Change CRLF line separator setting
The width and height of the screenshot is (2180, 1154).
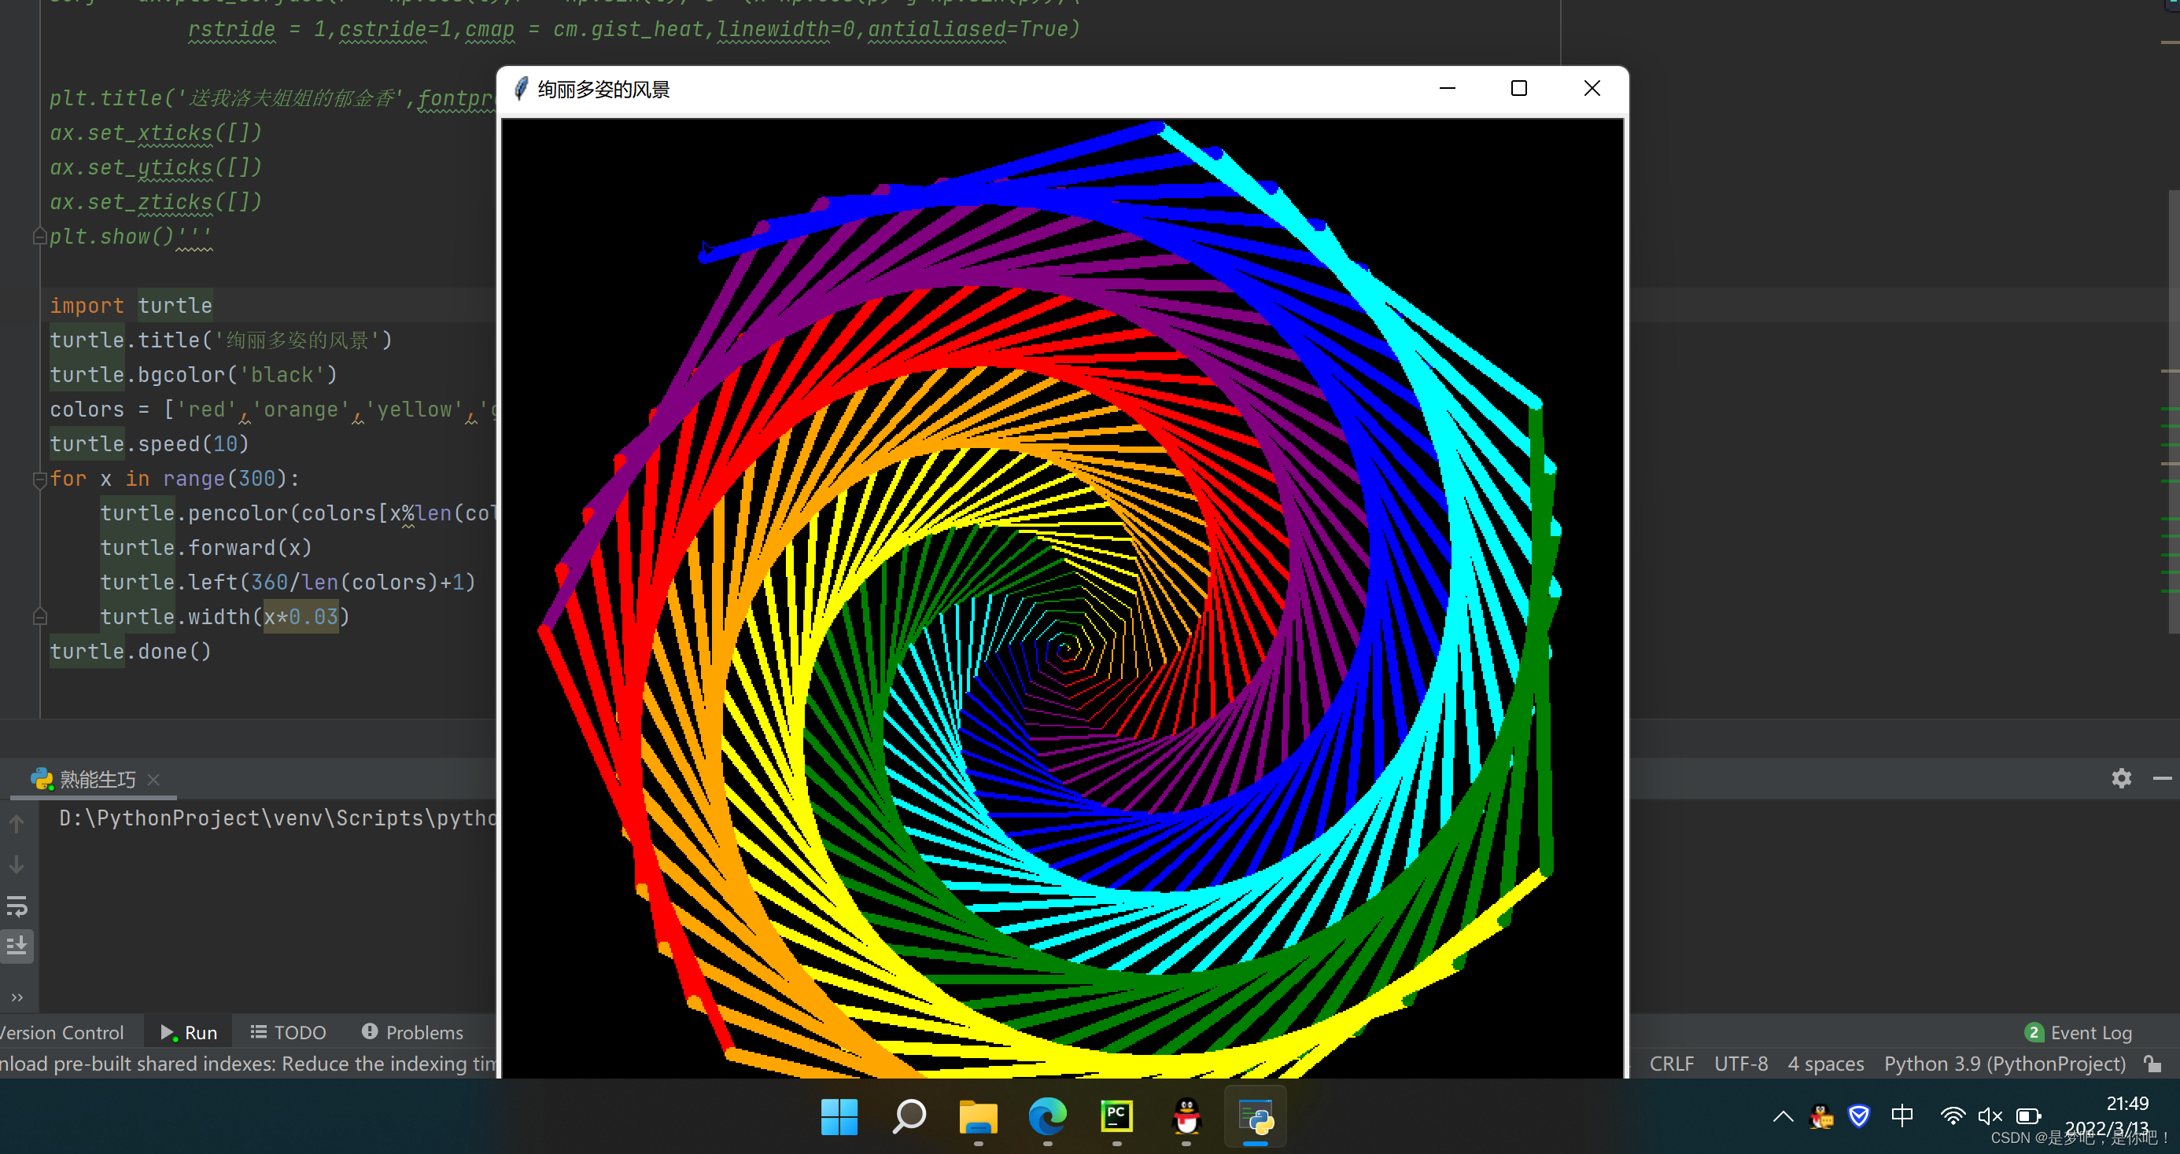coord(1670,1064)
